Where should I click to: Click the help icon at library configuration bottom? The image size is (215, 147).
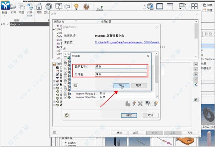(x=67, y=115)
